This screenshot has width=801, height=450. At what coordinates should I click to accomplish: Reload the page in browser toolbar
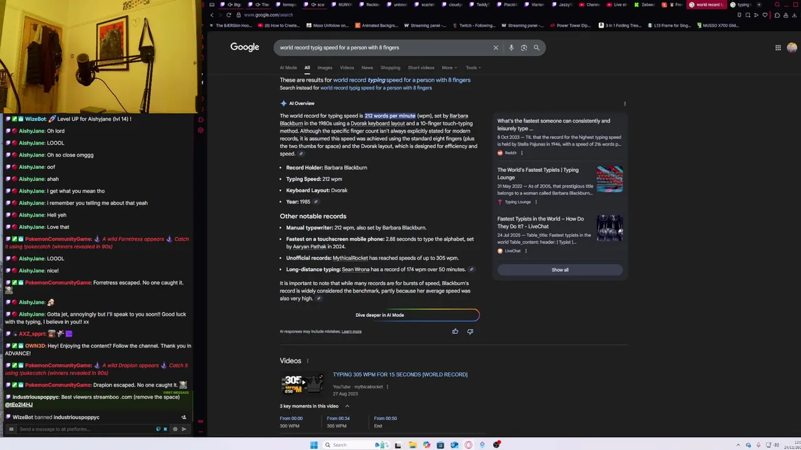(x=229, y=15)
